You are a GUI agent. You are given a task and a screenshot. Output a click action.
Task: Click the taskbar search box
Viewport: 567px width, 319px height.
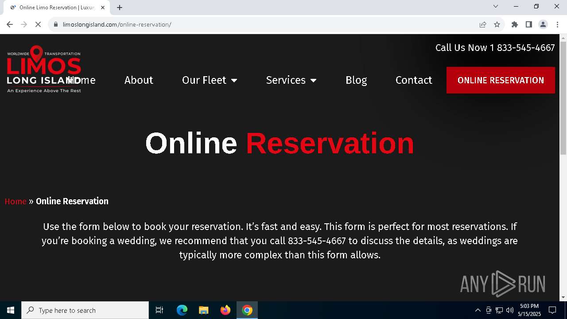point(85,310)
